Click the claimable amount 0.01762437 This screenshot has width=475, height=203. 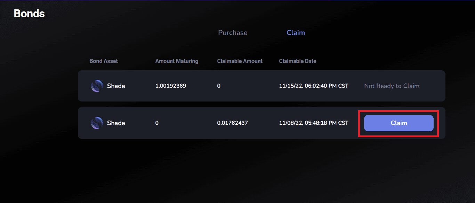click(233, 123)
